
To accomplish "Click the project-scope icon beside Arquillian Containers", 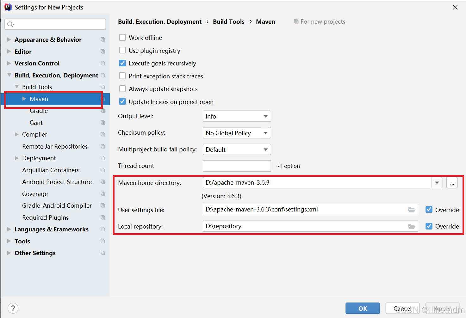I will point(103,170).
